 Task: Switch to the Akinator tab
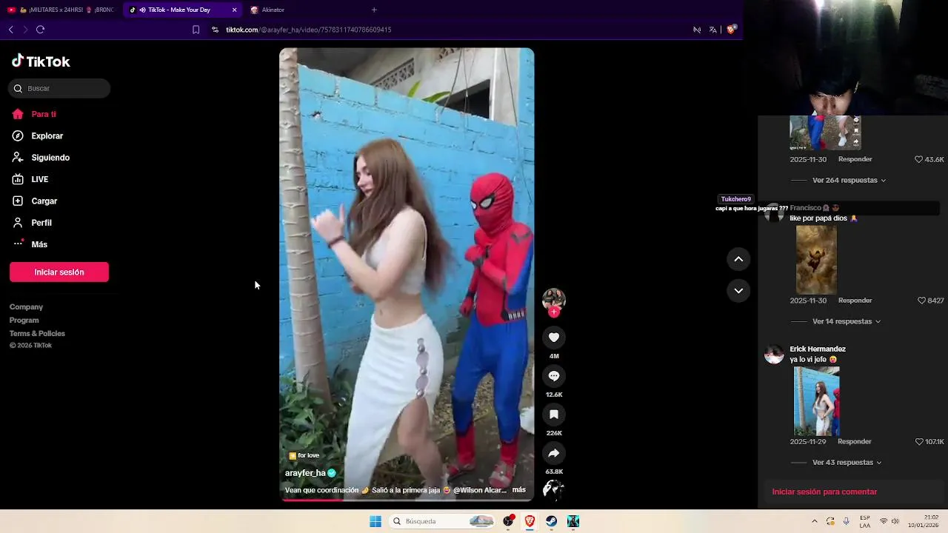(x=273, y=10)
